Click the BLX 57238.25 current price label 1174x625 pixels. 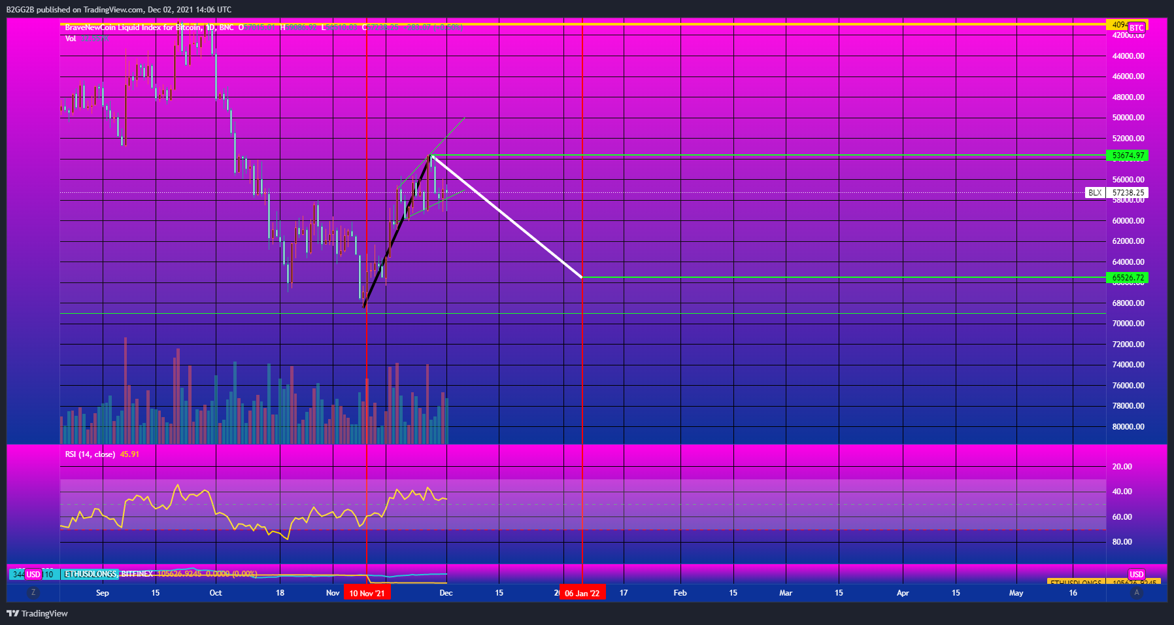pos(1116,193)
